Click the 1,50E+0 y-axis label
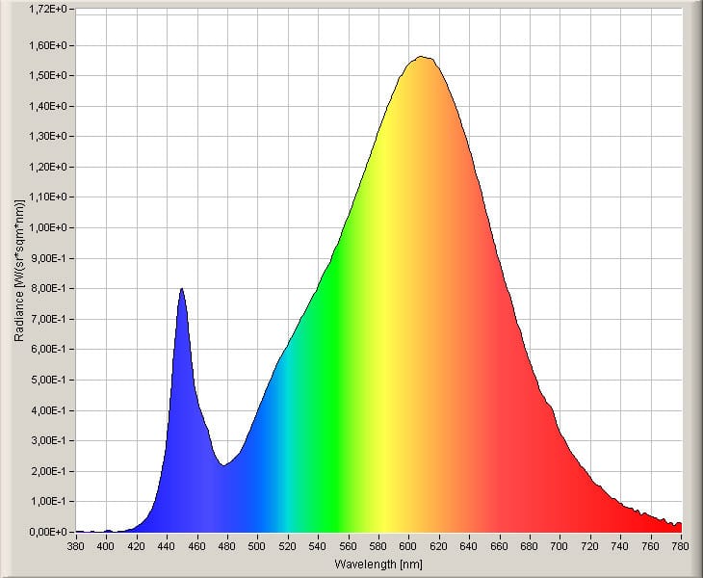The height and width of the screenshot is (578, 703). pyautogui.click(x=47, y=75)
